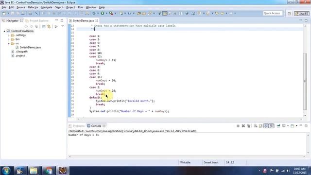This screenshot has height=175, width=311.
Task: Minimize the Navigator view panel
Action: 57,20
